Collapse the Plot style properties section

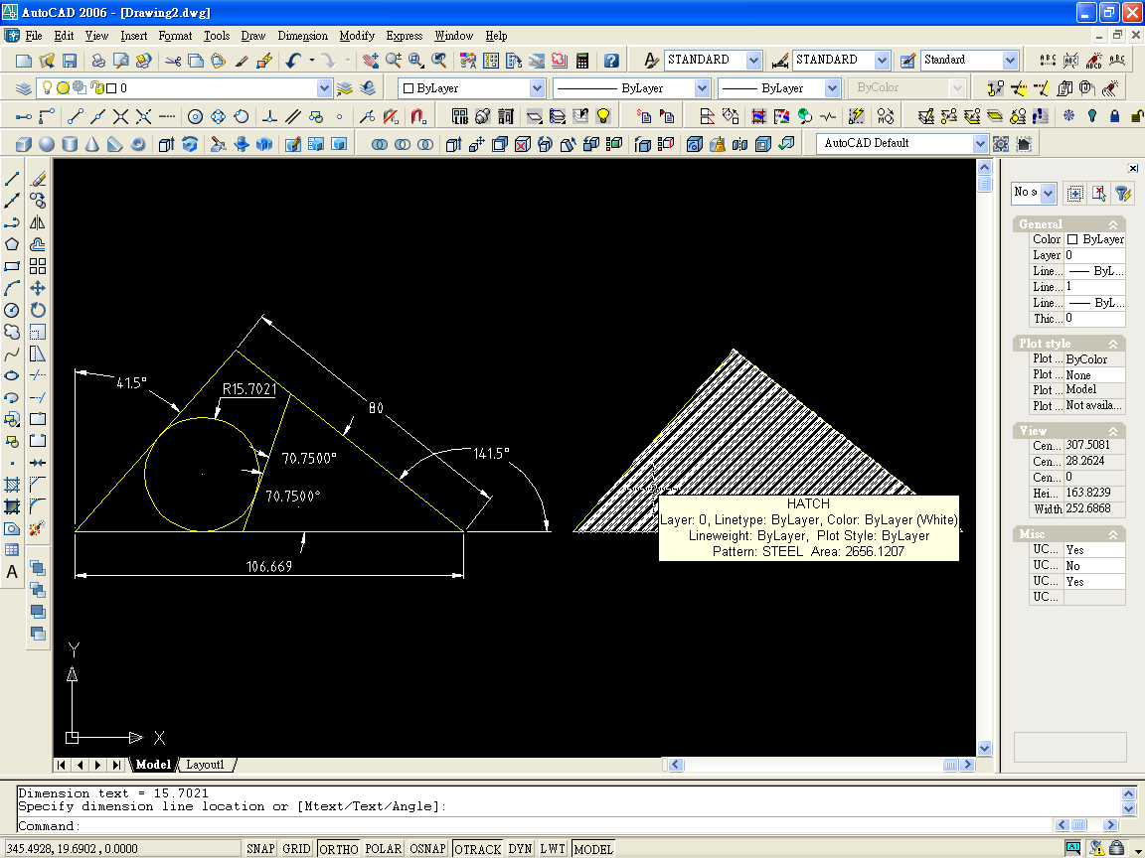point(1113,344)
